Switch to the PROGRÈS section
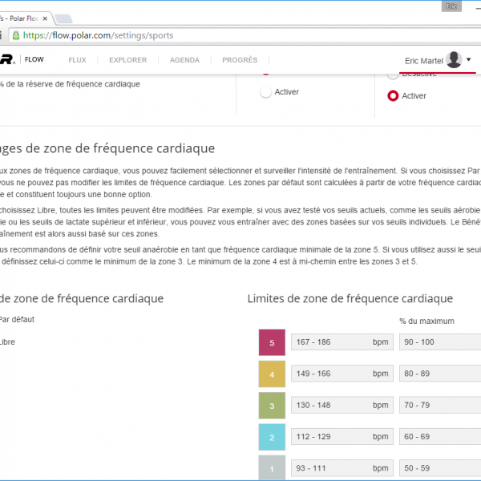The height and width of the screenshot is (481, 481). [x=240, y=60]
